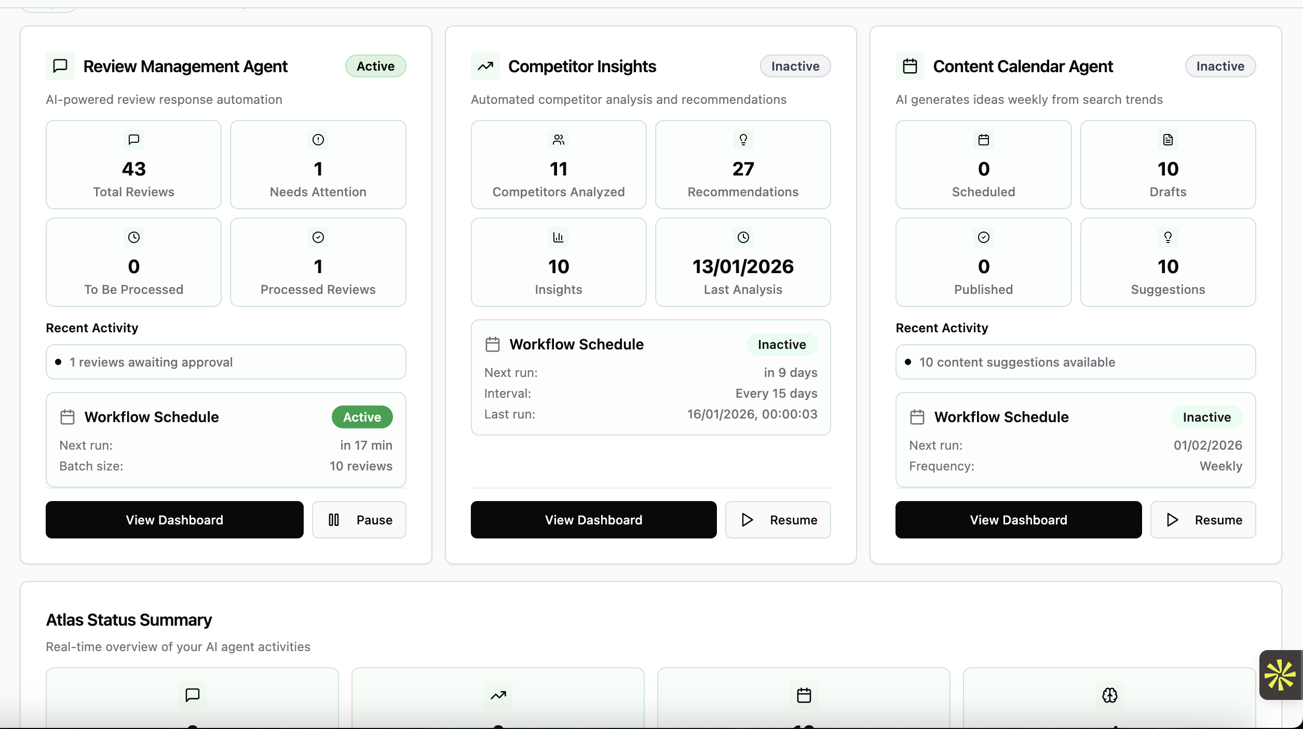Expand the 43 Total Reviews stat card
The height and width of the screenshot is (729, 1303).
(x=133, y=165)
